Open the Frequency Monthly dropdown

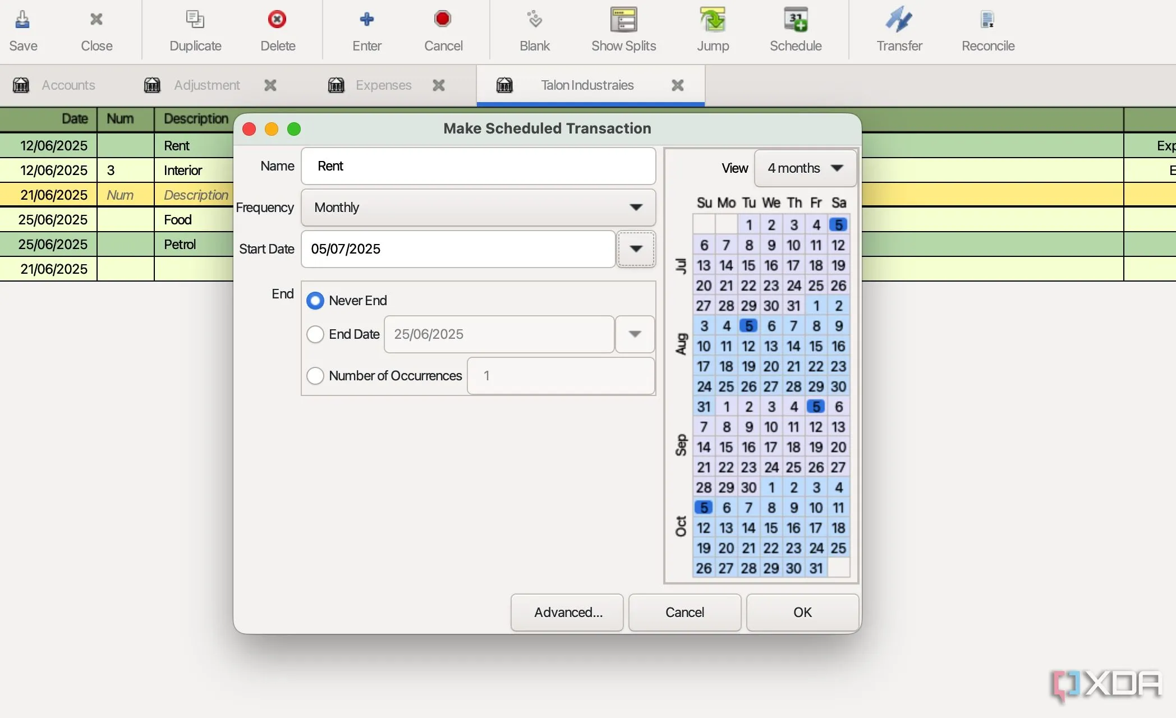[x=478, y=208]
